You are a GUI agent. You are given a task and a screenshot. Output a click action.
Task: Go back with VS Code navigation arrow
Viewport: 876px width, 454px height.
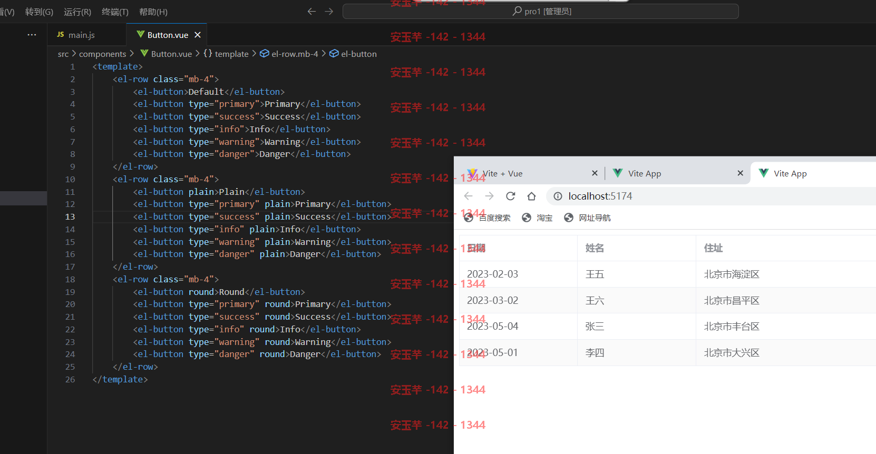(312, 11)
